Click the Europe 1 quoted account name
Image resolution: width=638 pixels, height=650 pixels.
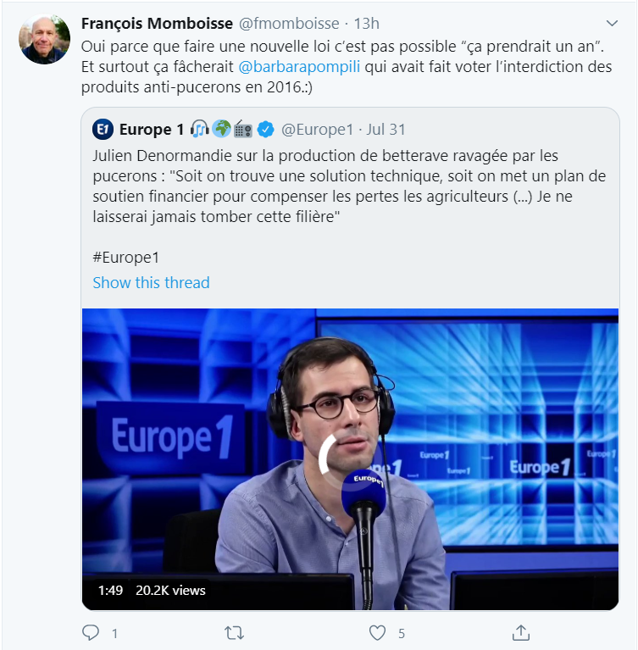point(152,130)
